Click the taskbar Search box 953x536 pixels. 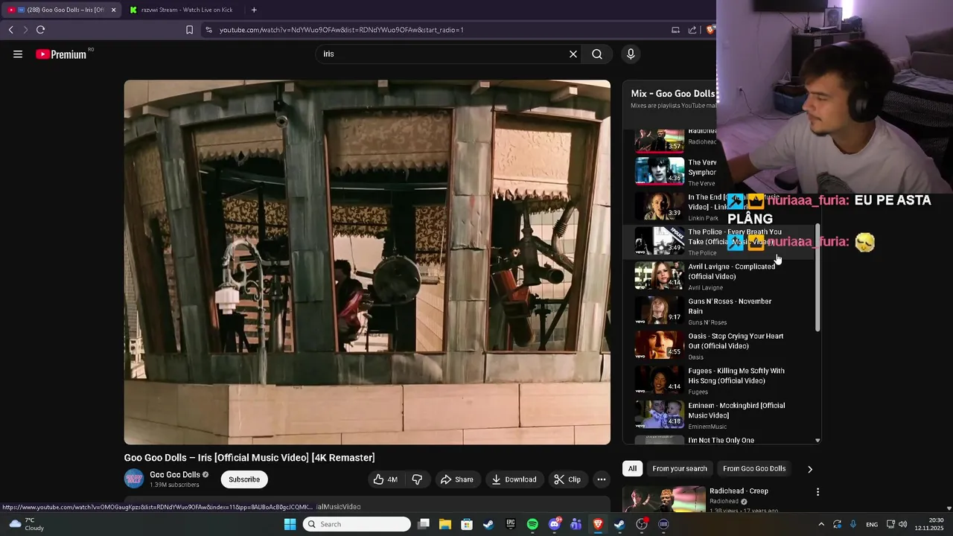[357, 524]
